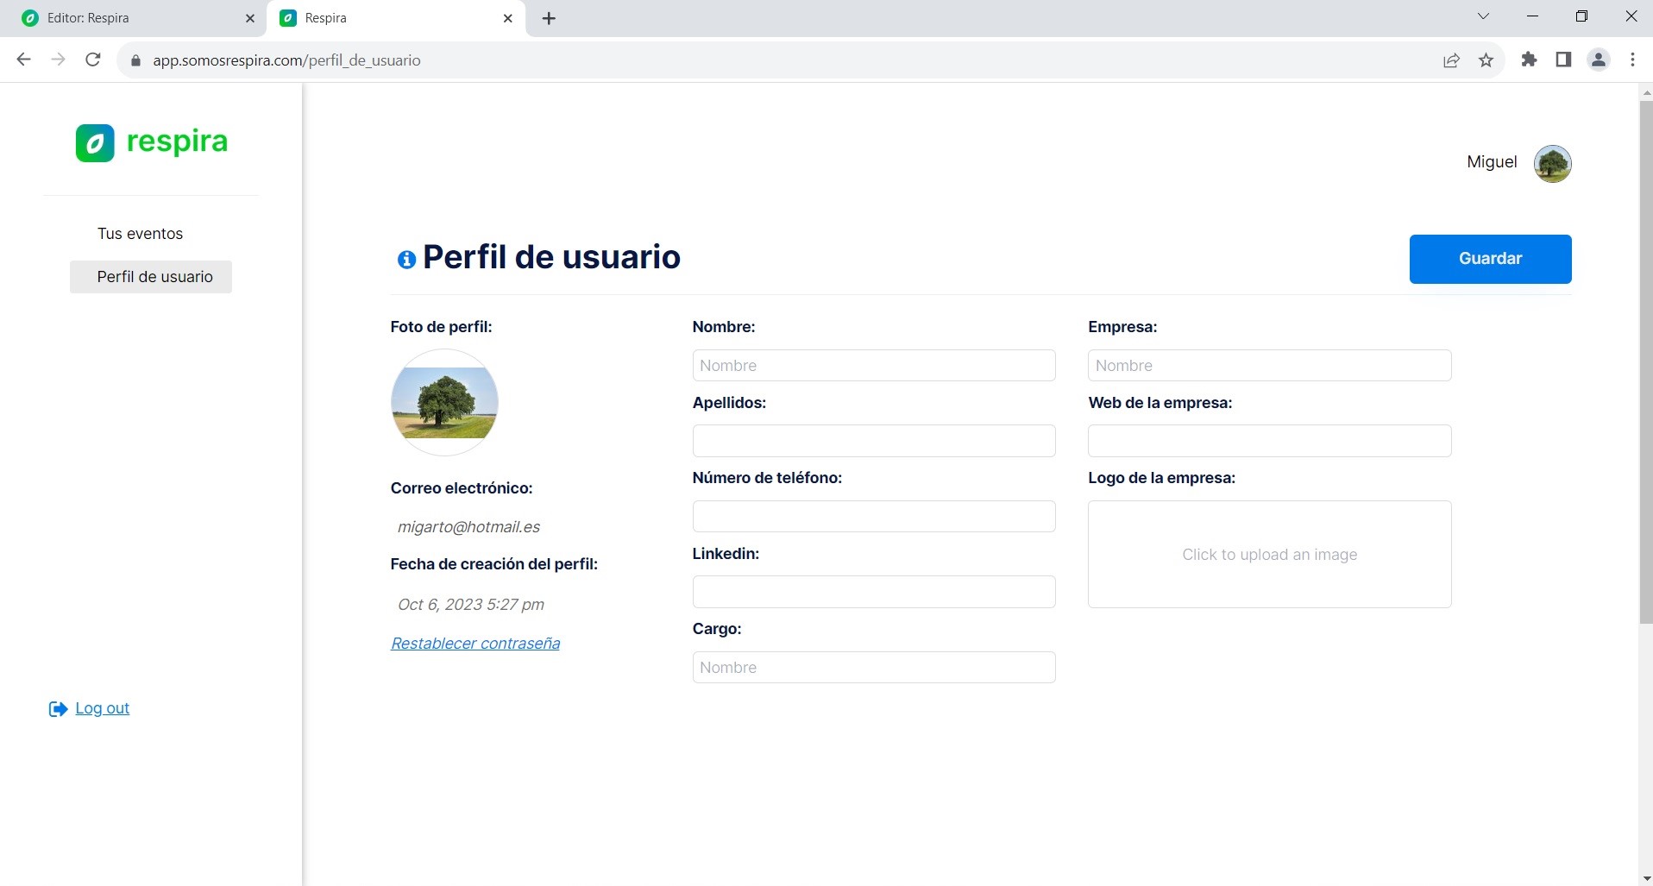Click the Fecha de creación del perfil label

[493, 564]
